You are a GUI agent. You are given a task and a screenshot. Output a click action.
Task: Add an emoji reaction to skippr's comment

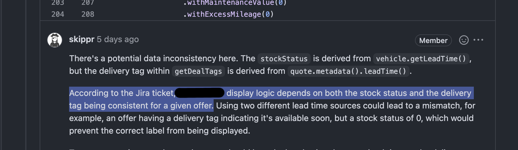(x=464, y=40)
